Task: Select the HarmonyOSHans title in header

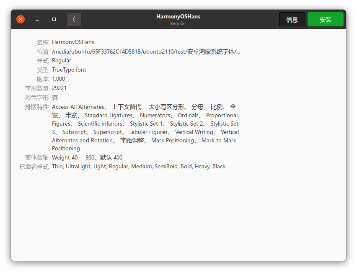Action: (x=178, y=16)
